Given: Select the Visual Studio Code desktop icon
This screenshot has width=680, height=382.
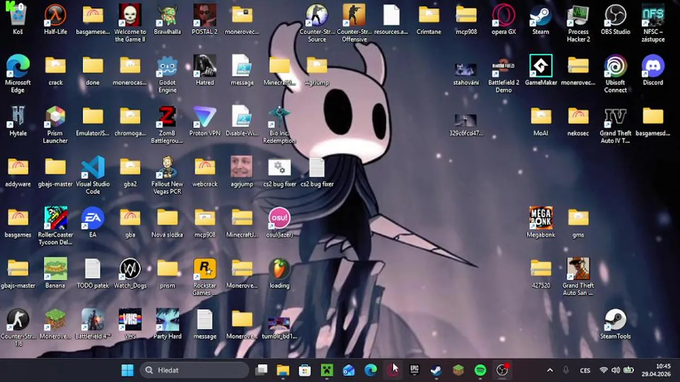Looking at the screenshot, I should [x=92, y=176].
